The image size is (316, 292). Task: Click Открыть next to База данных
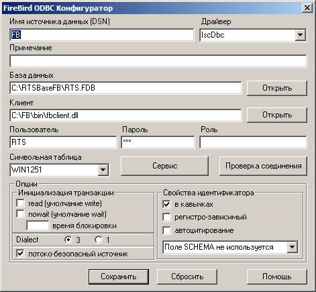[277, 88]
